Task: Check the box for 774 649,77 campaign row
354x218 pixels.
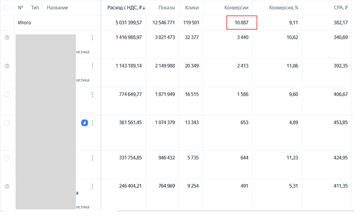Action: (x=7, y=95)
